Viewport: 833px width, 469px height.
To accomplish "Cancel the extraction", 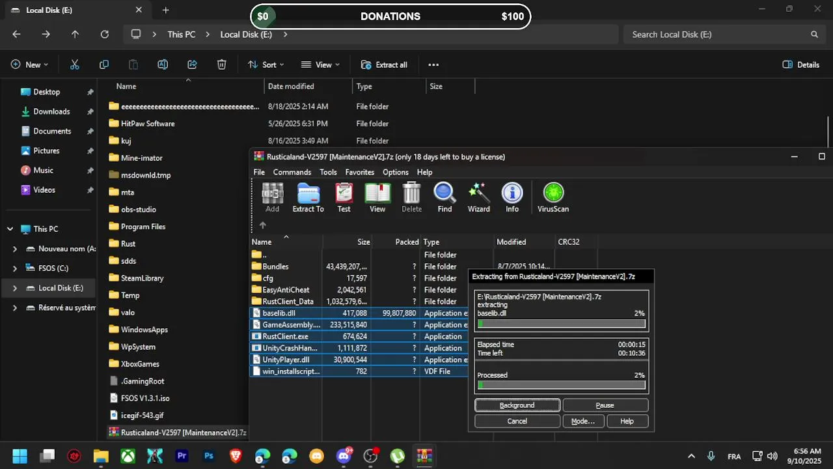I will (517, 421).
